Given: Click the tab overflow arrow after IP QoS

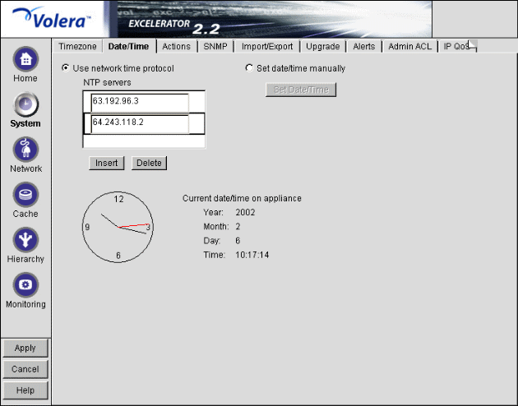Looking at the screenshot, I should tap(473, 46).
